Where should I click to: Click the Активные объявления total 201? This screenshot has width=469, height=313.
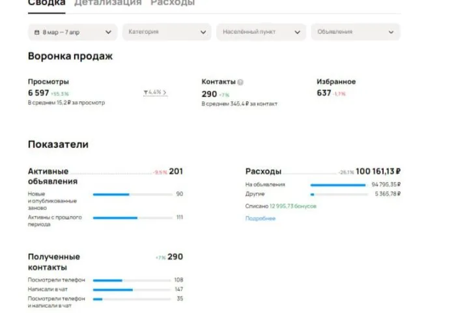click(176, 171)
